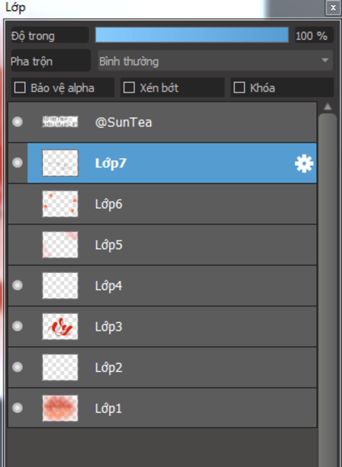Open the Bình thường blend mode dropdown
The width and height of the screenshot is (342, 467).
click(215, 61)
